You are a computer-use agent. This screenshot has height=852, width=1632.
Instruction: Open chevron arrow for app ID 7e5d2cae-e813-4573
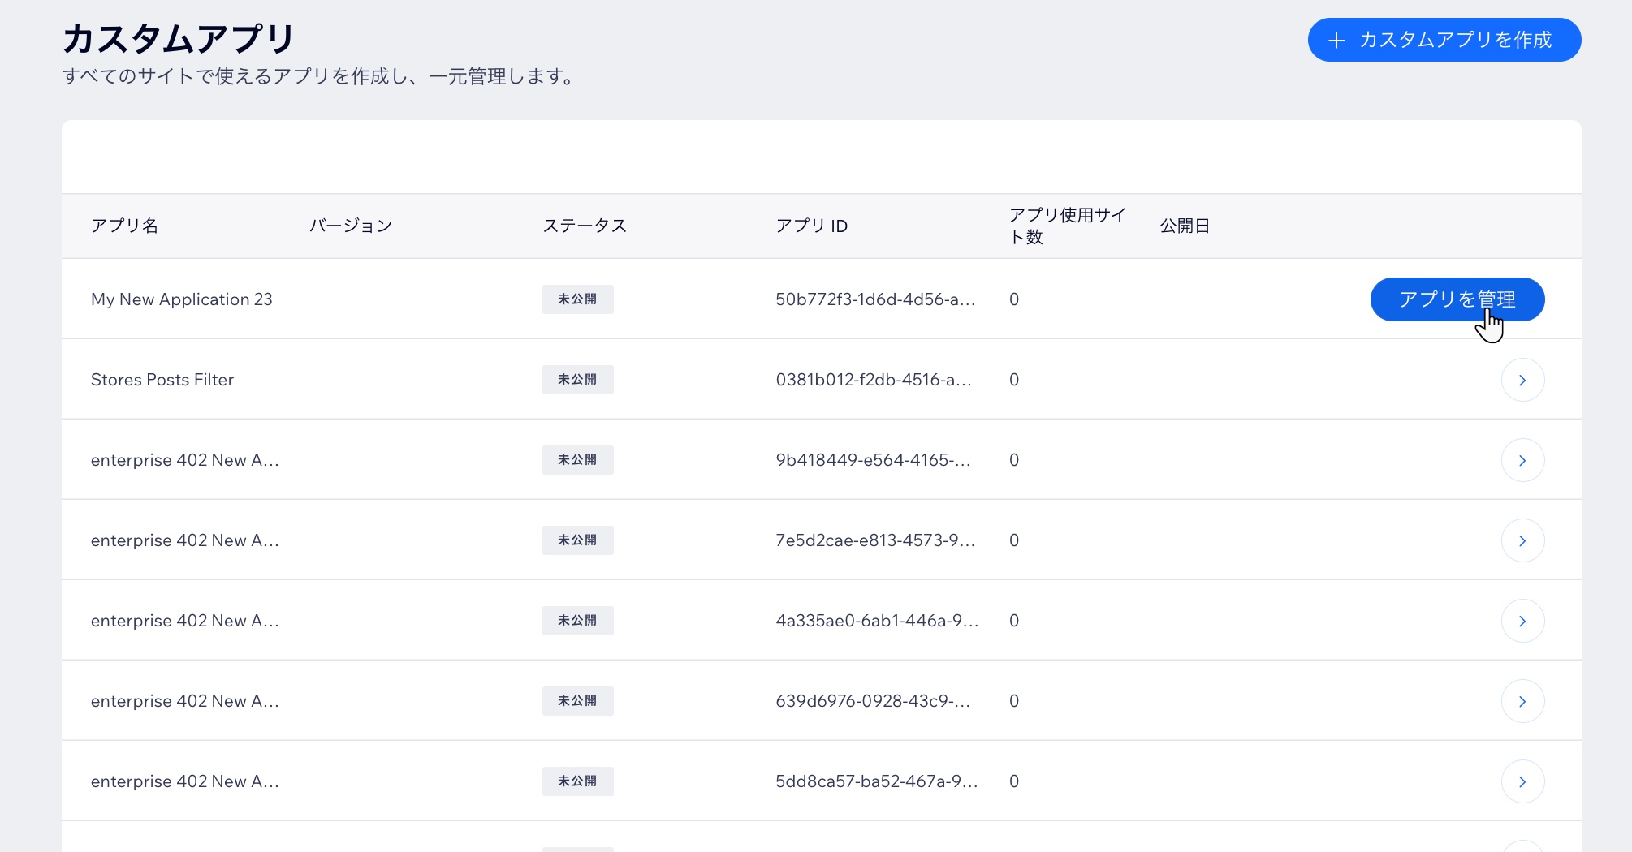(1522, 540)
